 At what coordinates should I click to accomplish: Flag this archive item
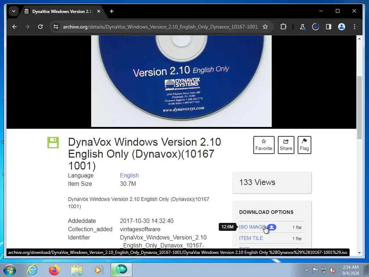pyautogui.click(x=304, y=145)
